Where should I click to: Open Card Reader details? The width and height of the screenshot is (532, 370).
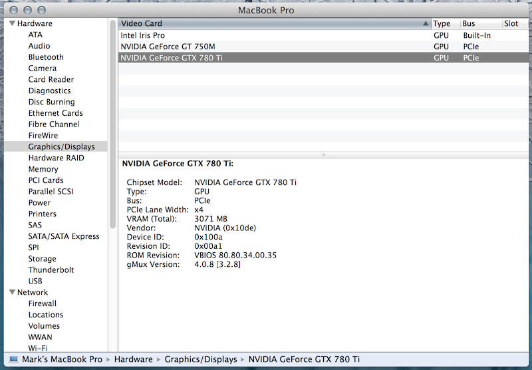(x=51, y=79)
